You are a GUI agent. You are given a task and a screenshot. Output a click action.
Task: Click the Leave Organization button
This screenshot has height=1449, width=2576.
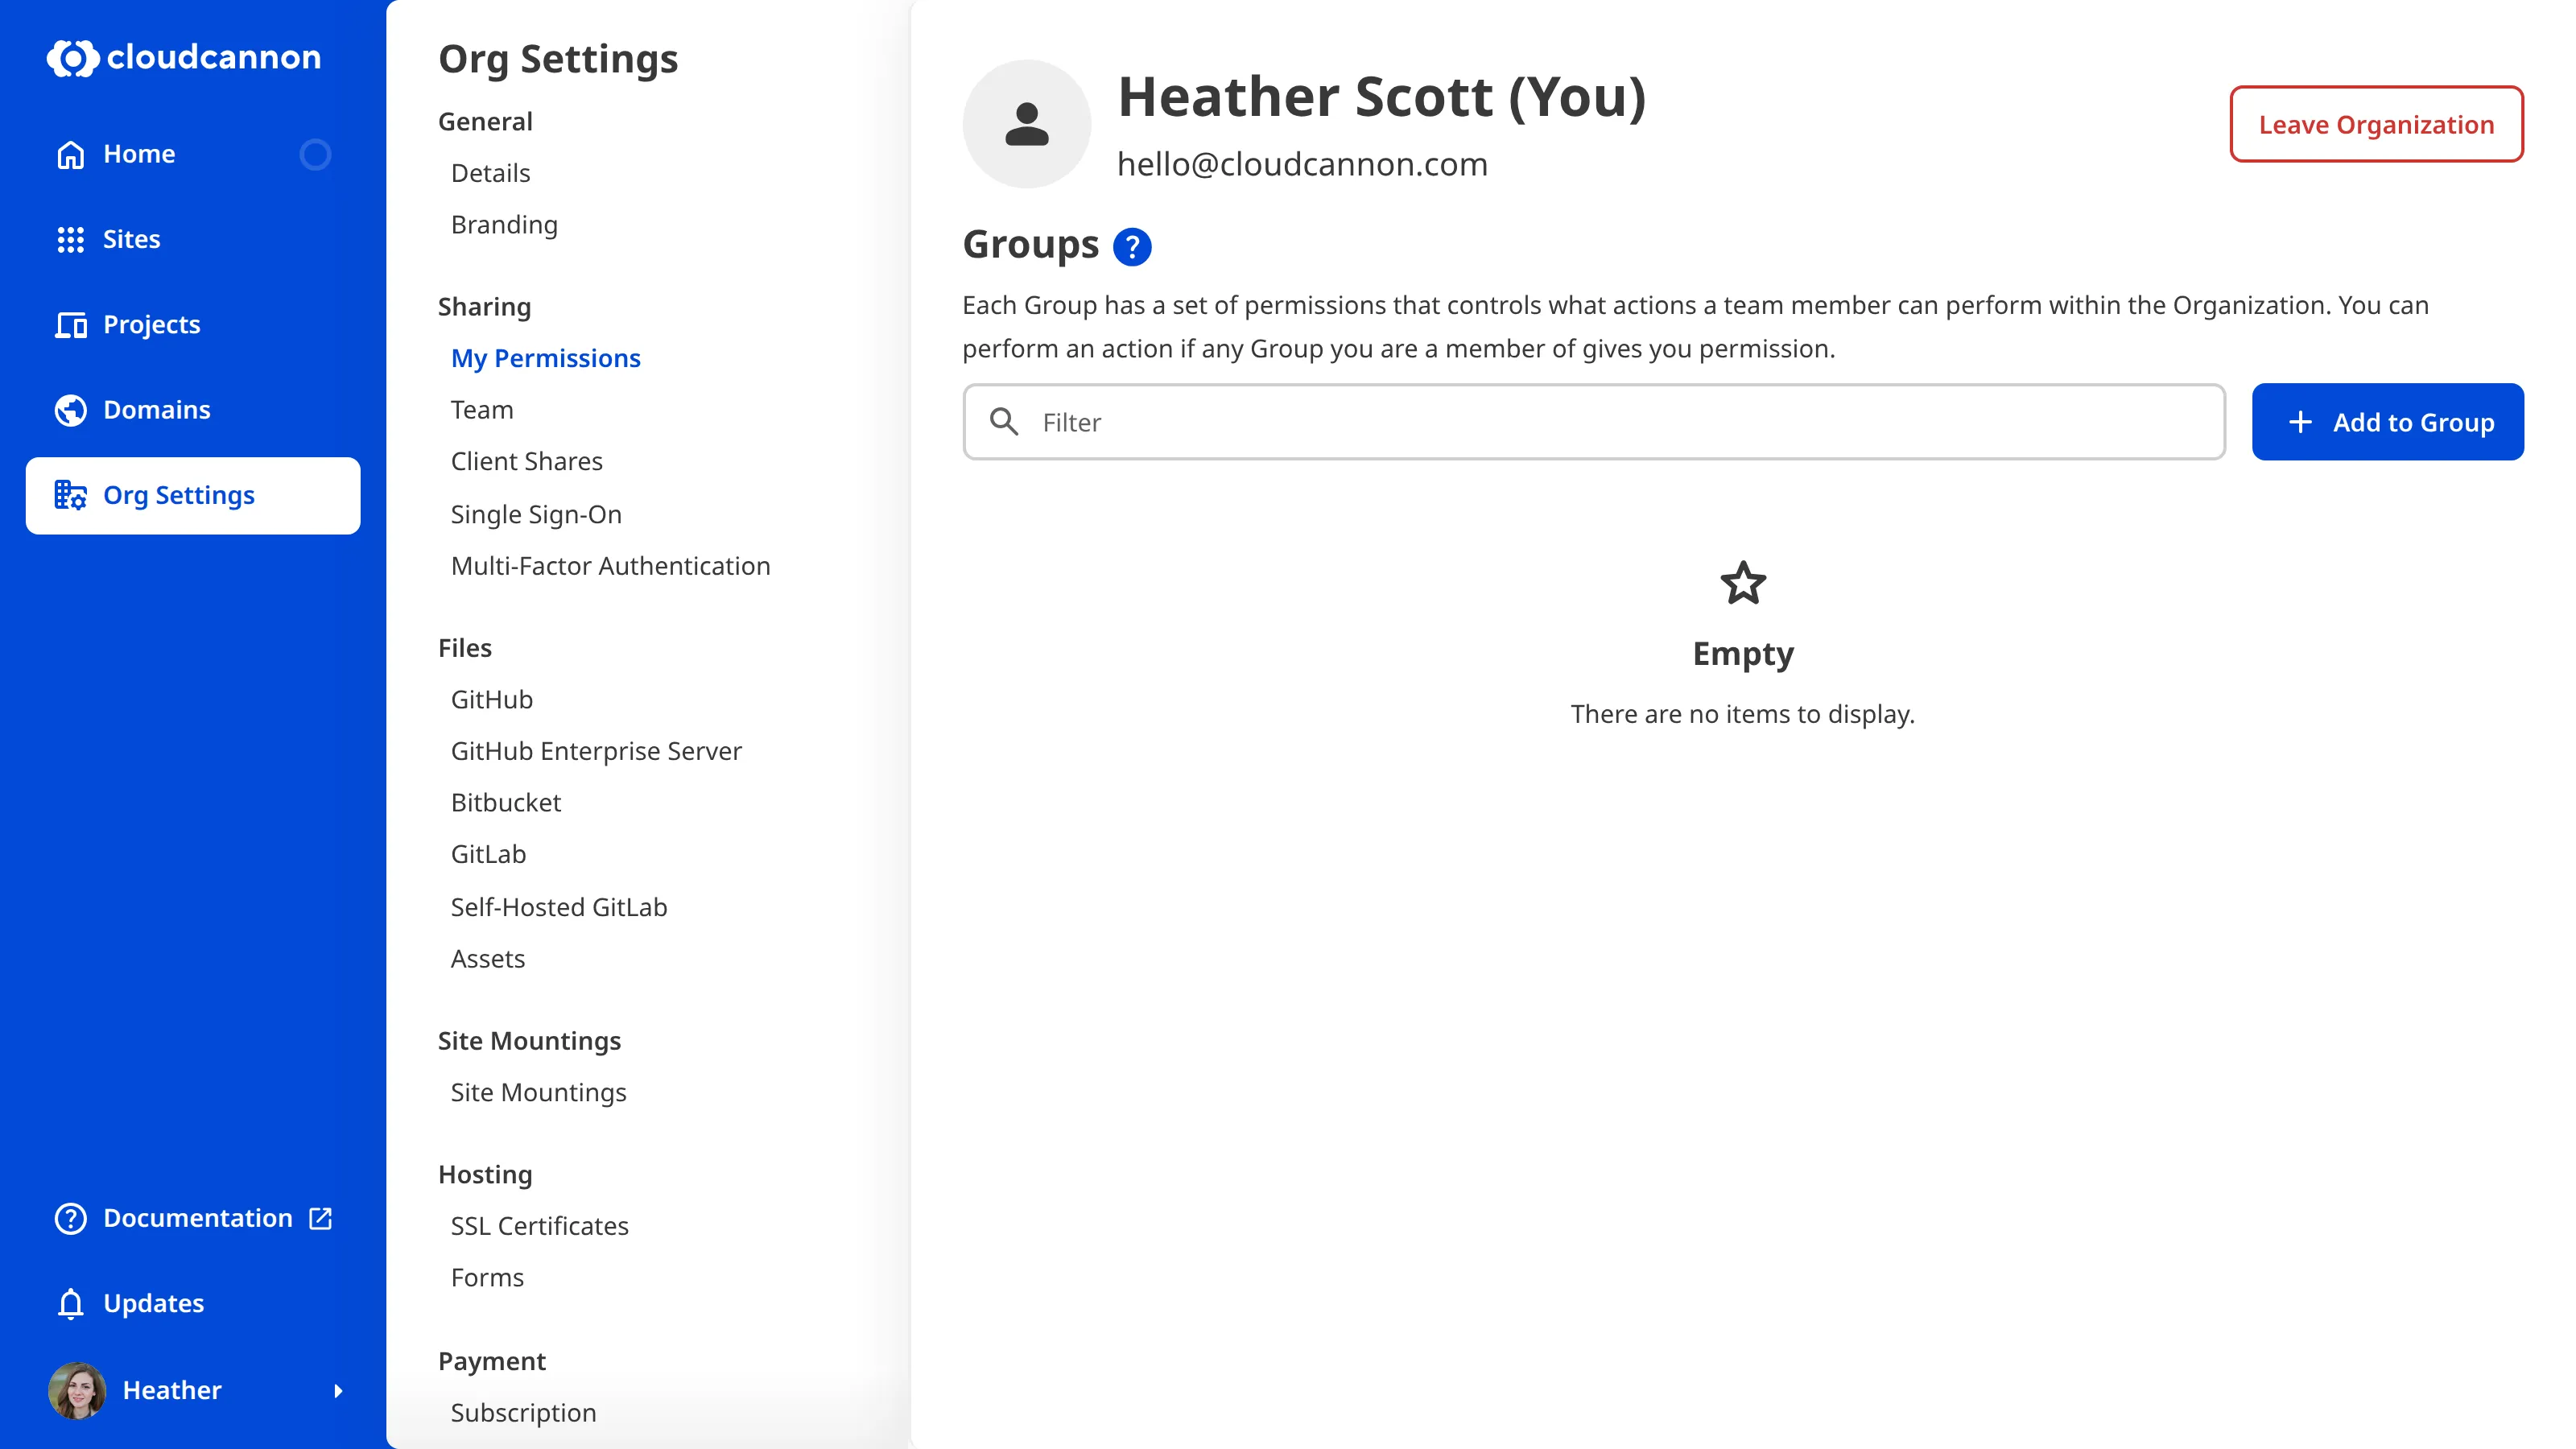coord(2376,124)
